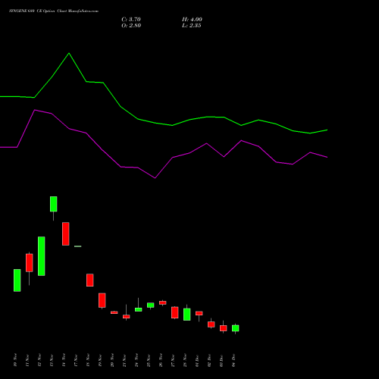Select the 10 Nov date label
This screenshot has height=379, width=379.
click(15, 360)
